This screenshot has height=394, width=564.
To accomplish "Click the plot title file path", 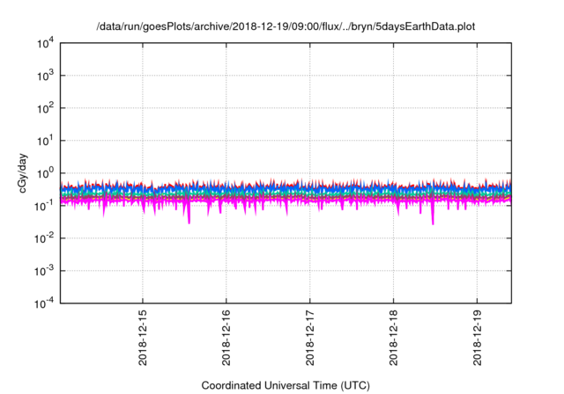I will coord(286,26).
